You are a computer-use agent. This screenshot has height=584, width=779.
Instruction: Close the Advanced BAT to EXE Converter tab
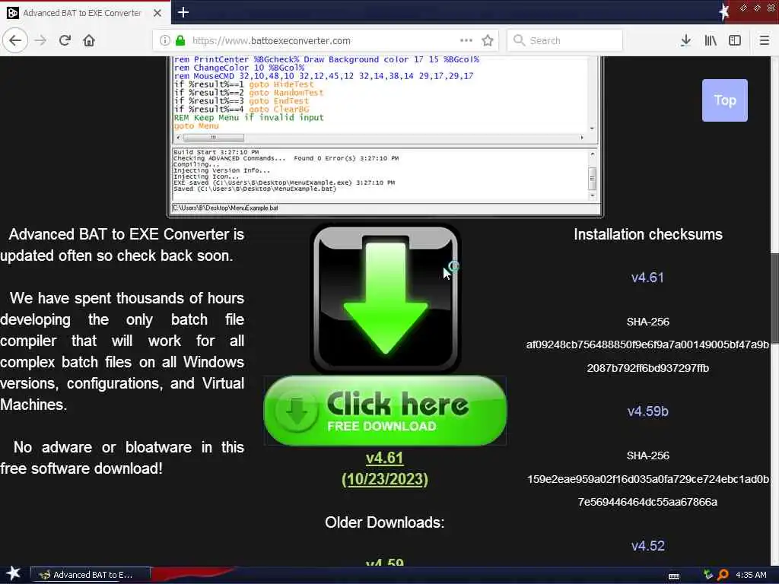point(157,13)
